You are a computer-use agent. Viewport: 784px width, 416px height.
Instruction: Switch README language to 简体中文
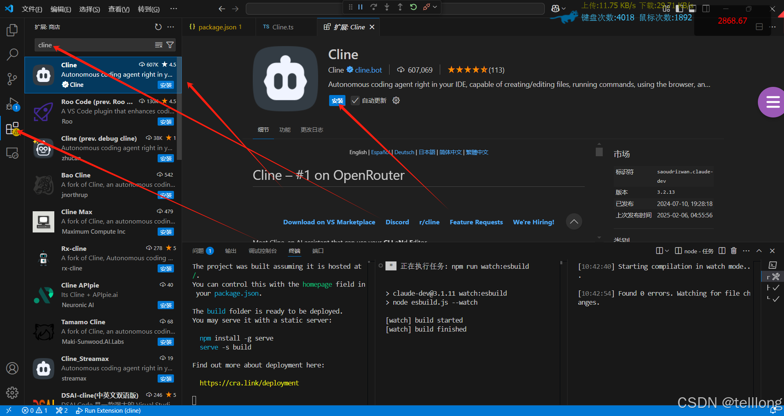pos(450,152)
